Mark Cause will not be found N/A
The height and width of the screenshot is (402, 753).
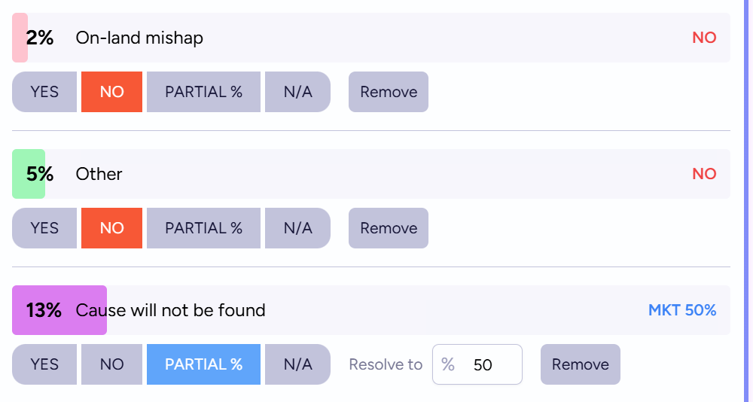297,364
